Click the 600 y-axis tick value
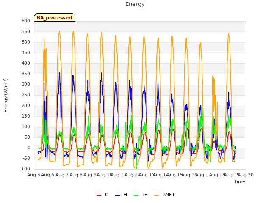The width and height of the screenshot is (271, 203). coord(26,21)
